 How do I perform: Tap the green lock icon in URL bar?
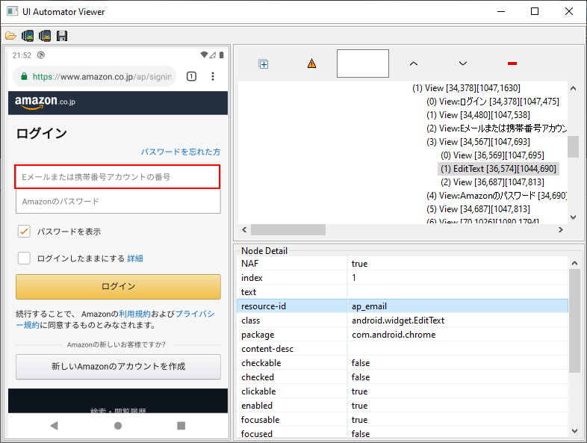coord(24,76)
